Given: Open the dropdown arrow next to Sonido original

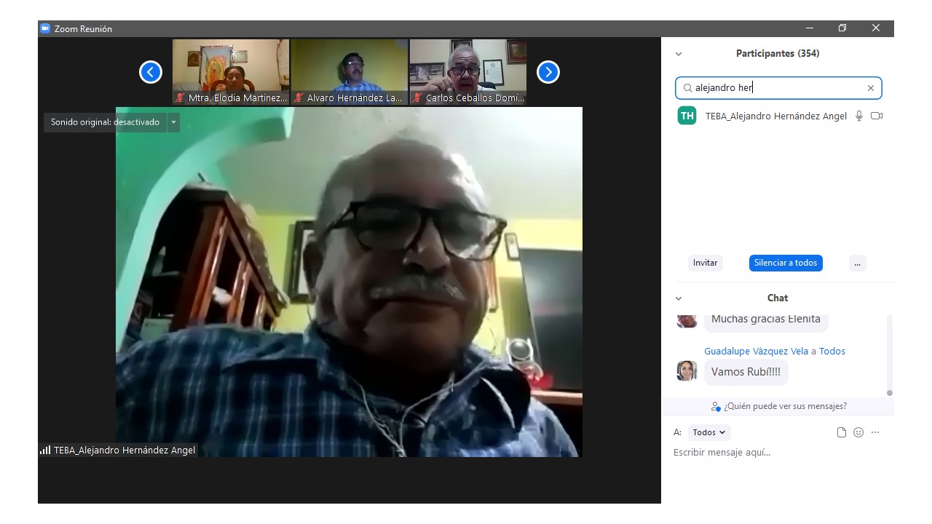Looking at the screenshot, I should [173, 122].
